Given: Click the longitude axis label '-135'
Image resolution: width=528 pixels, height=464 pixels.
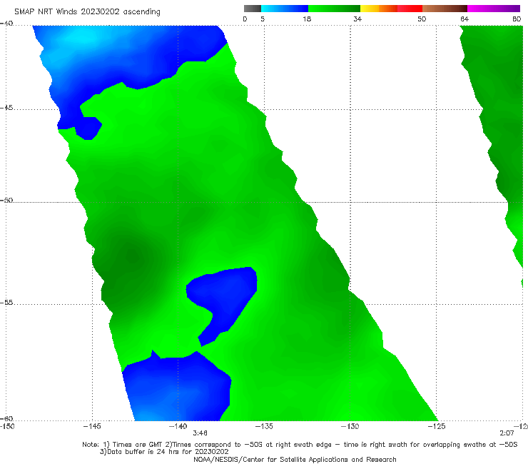Looking at the screenshot, I should click(264, 426).
